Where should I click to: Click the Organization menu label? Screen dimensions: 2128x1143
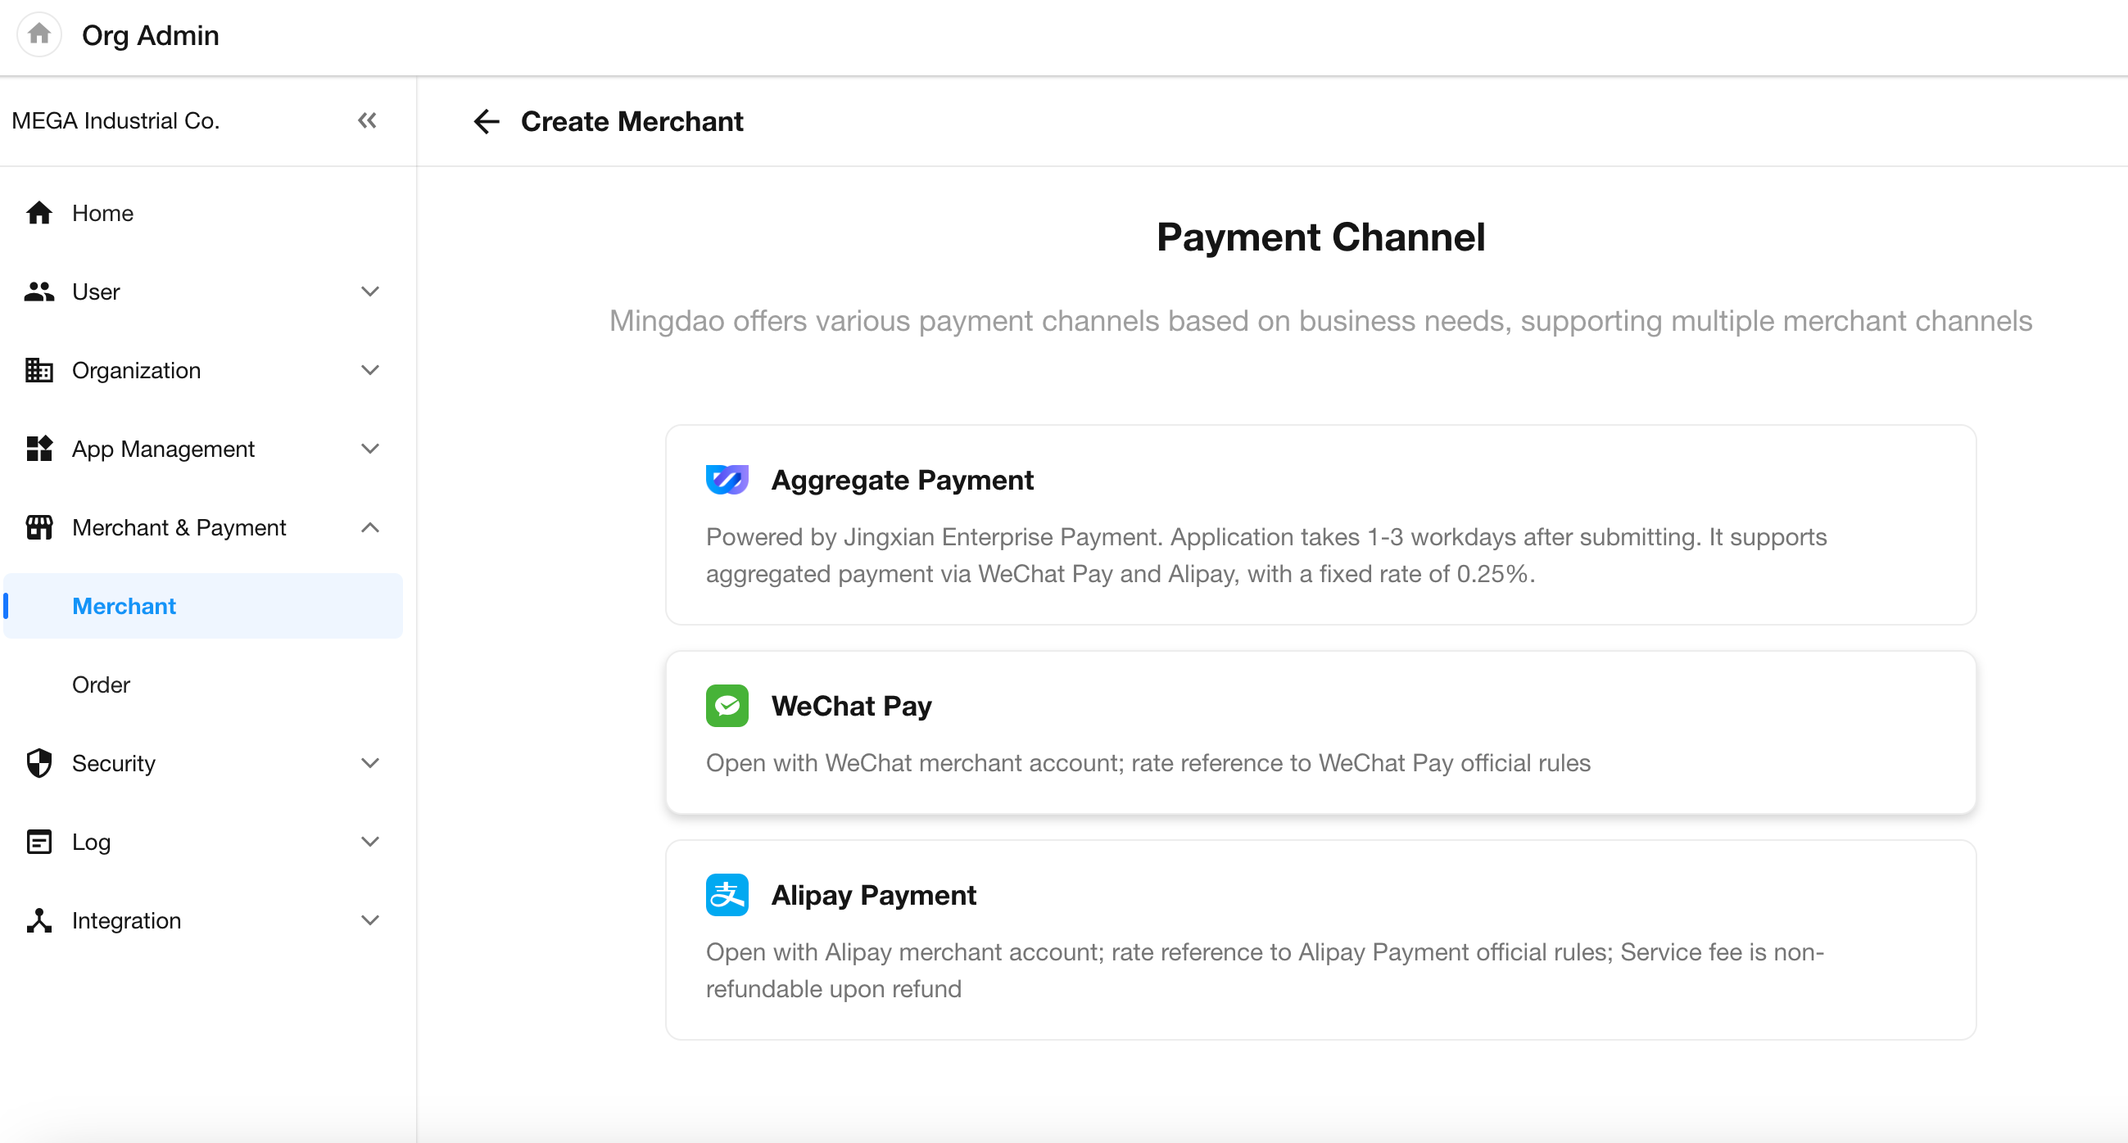(x=136, y=370)
